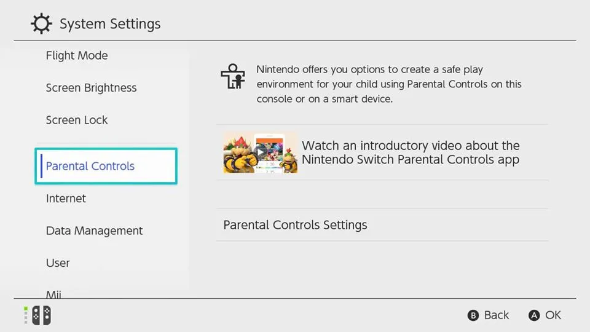Click the System Settings gear icon
Image resolution: width=590 pixels, height=332 pixels.
click(x=41, y=24)
